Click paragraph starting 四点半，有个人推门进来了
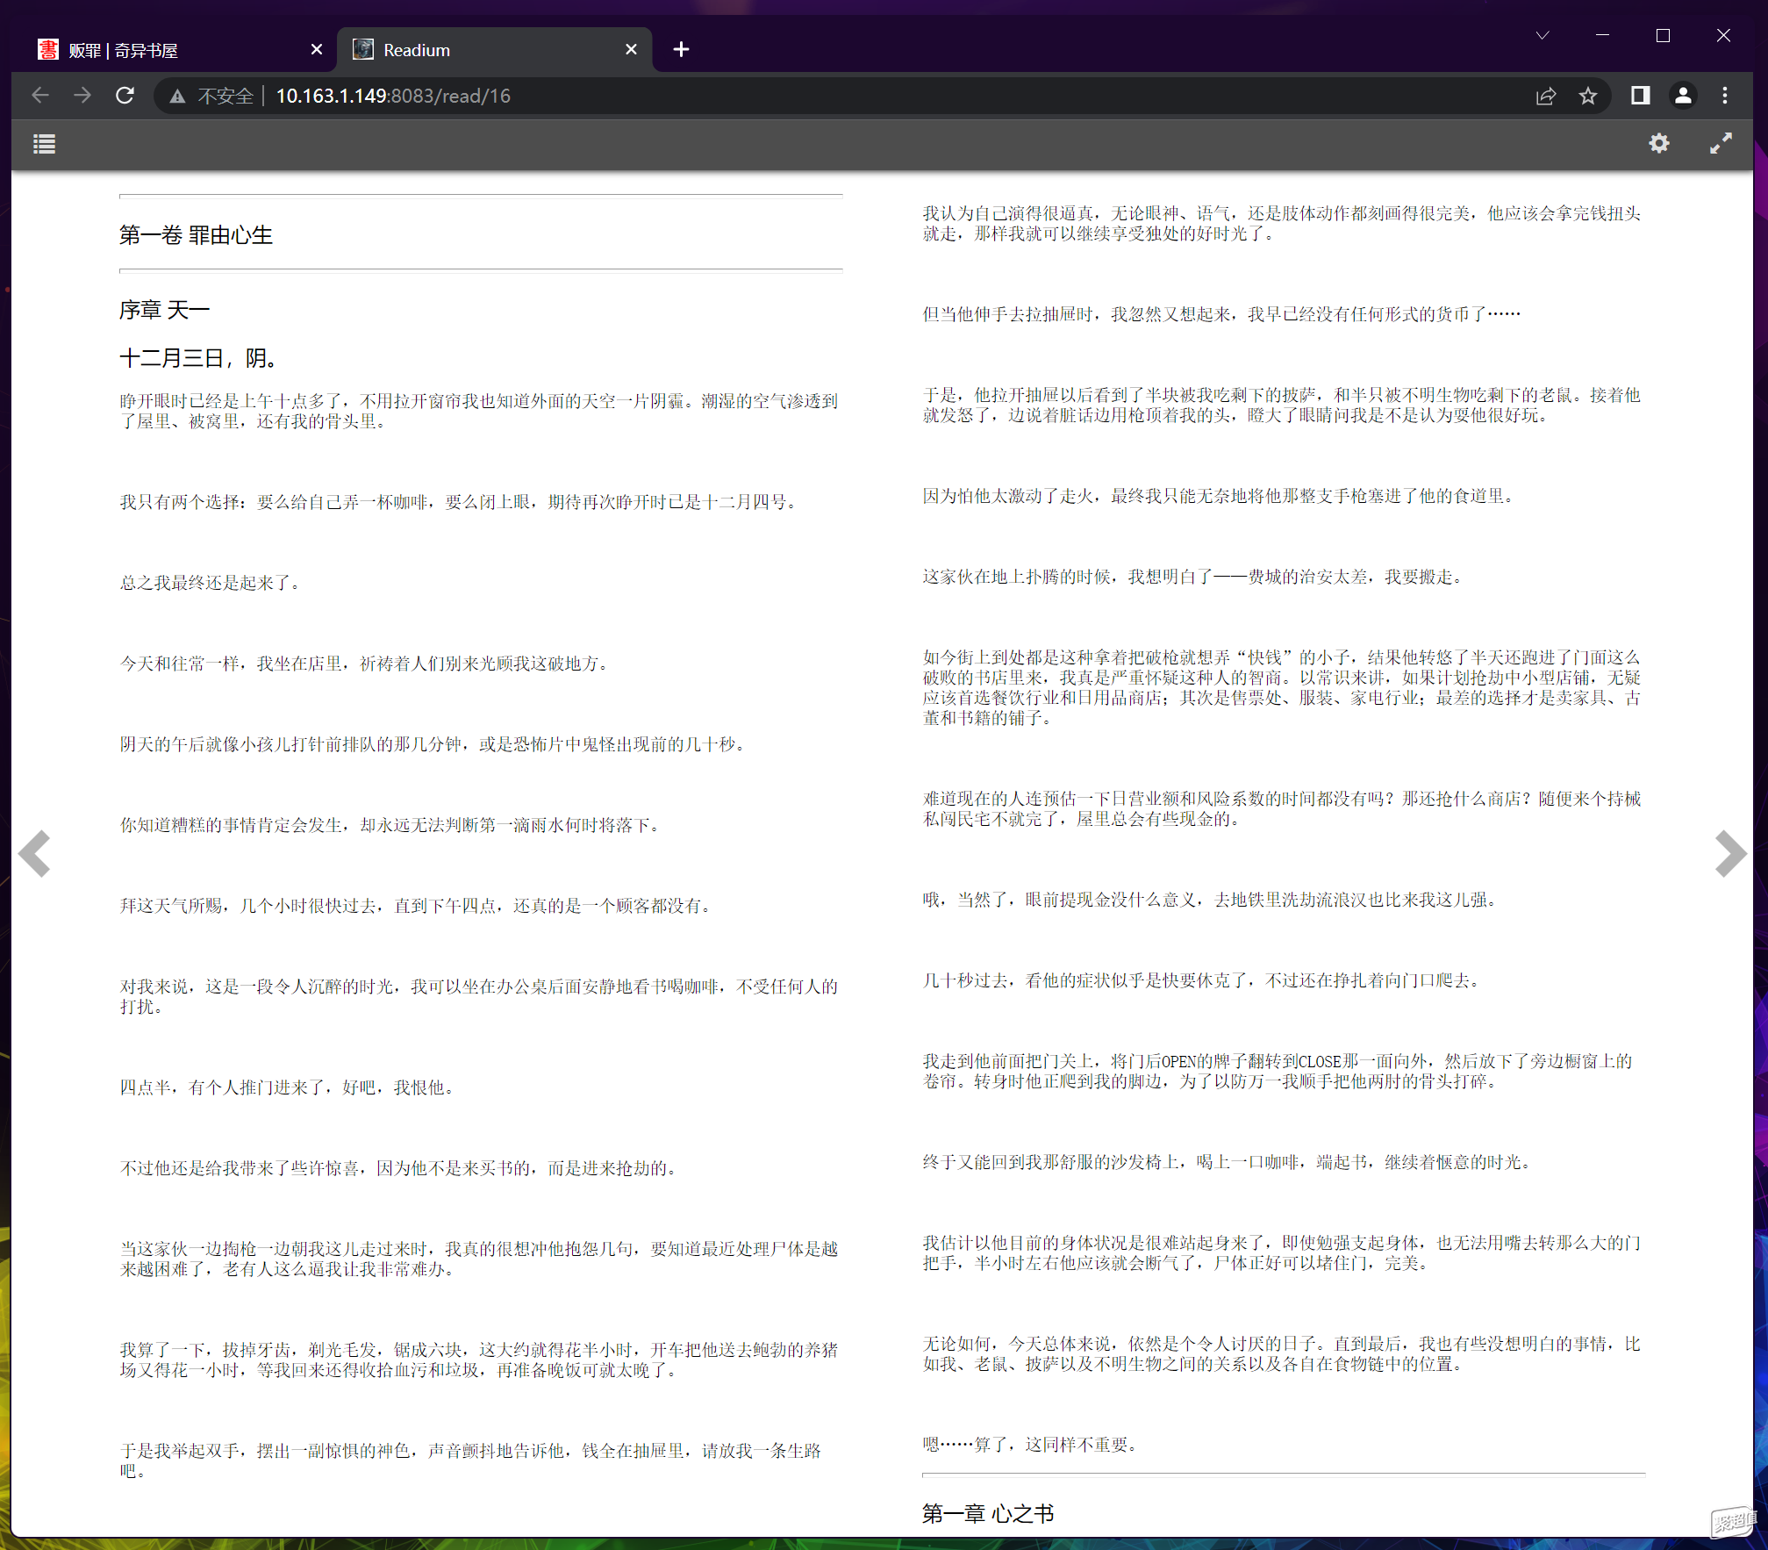The height and width of the screenshot is (1550, 1768). coord(288,1087)
